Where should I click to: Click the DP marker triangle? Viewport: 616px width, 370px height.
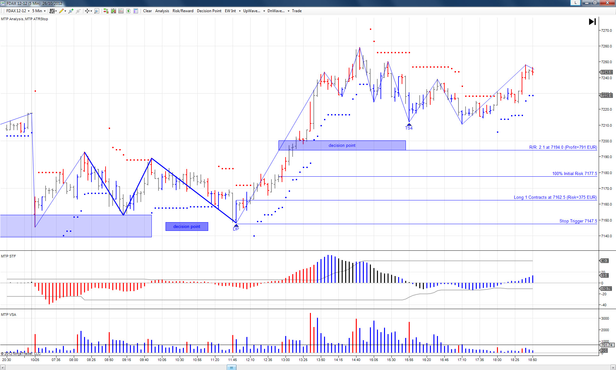(236, 226)
